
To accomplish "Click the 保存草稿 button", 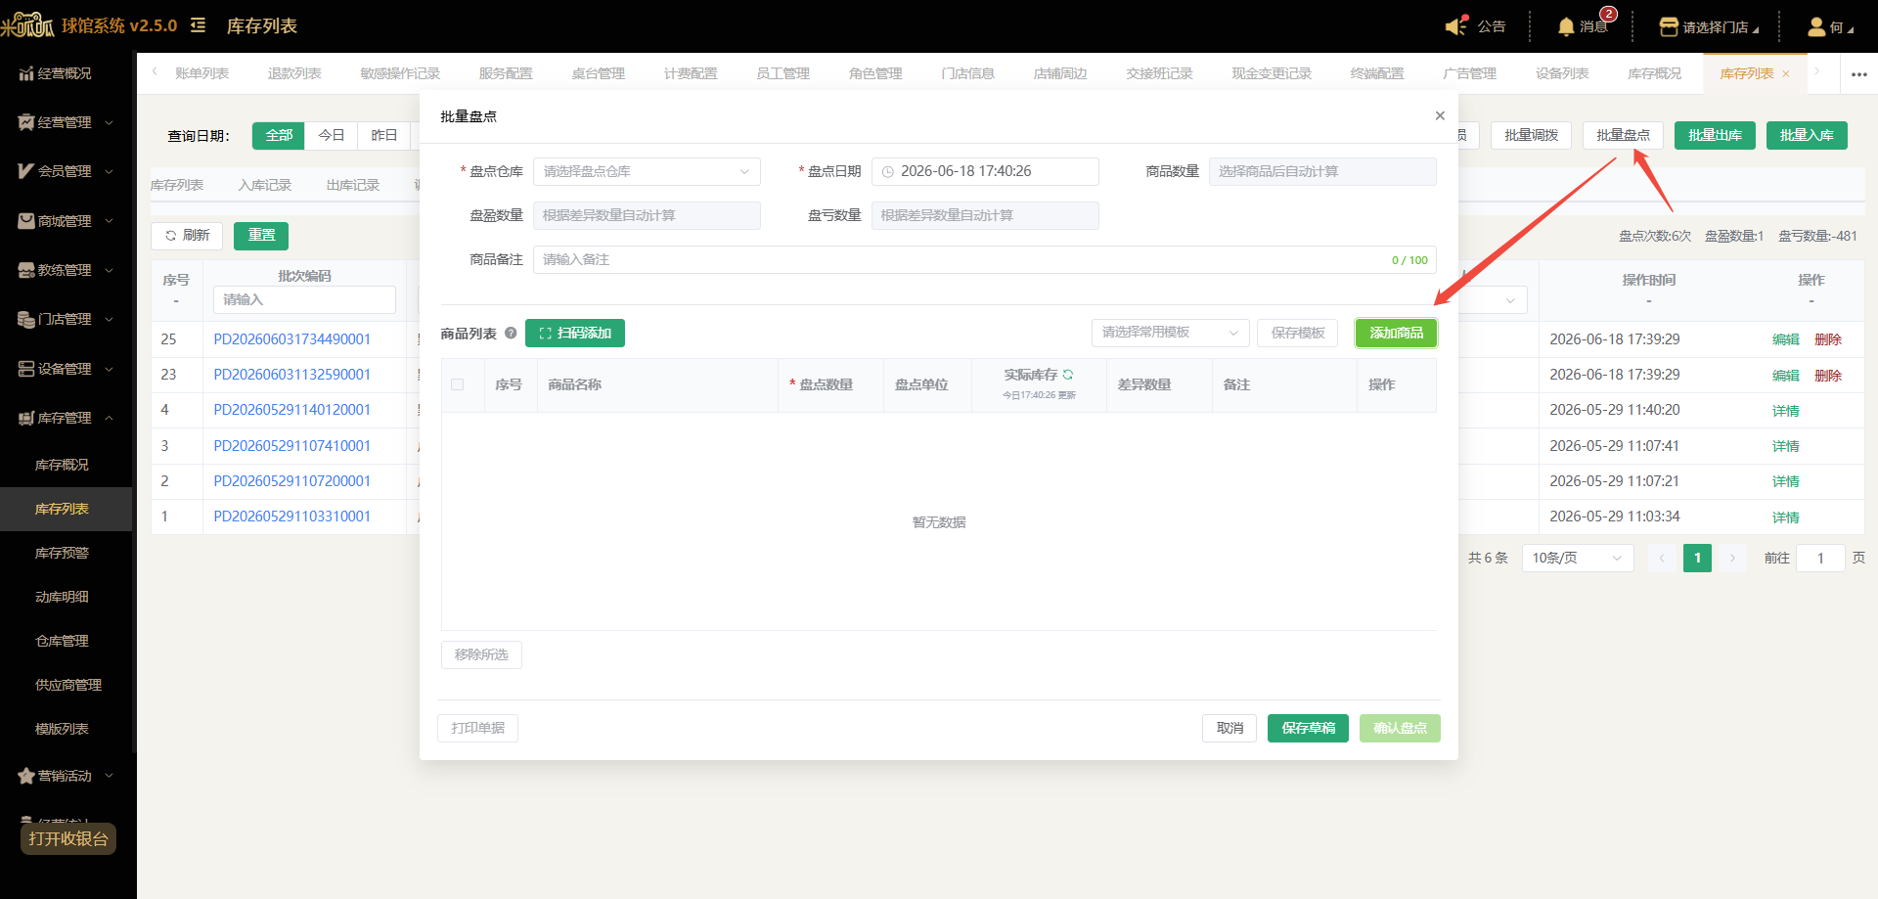I will (x=1308, y=728).
